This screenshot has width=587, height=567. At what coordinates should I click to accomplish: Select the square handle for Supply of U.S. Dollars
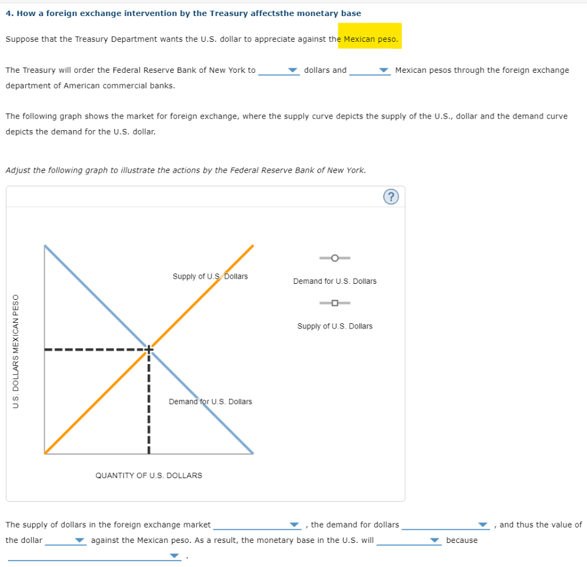(335, 303)
